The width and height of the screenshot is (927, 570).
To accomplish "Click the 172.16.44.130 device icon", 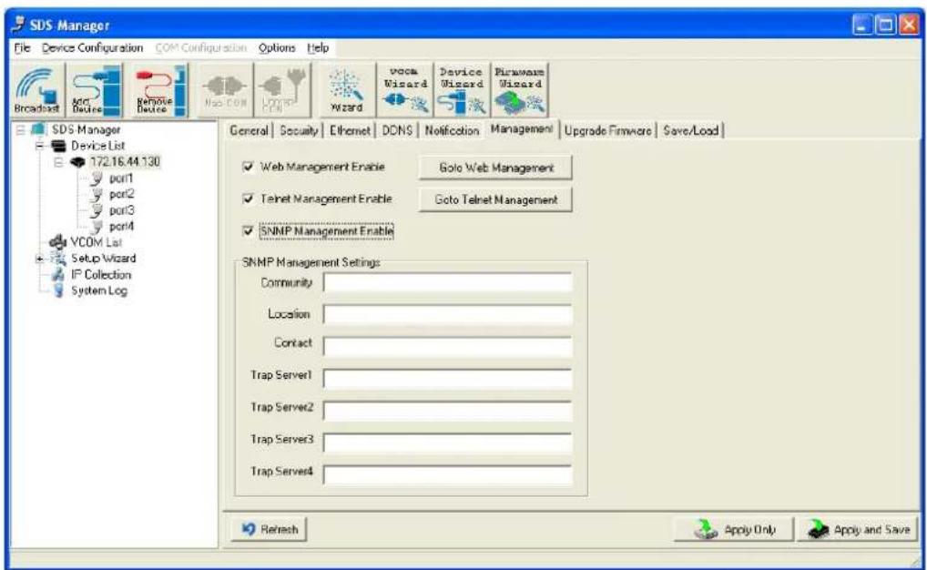I will (x=77, y=162).
